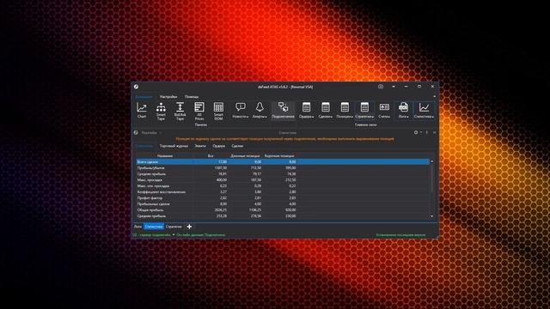Open the Стратегии toolbar icon

tap(364, 110)
